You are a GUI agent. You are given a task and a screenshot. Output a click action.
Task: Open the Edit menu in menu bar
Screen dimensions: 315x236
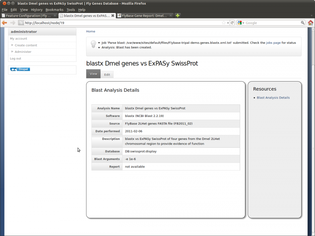pos(14,9)
